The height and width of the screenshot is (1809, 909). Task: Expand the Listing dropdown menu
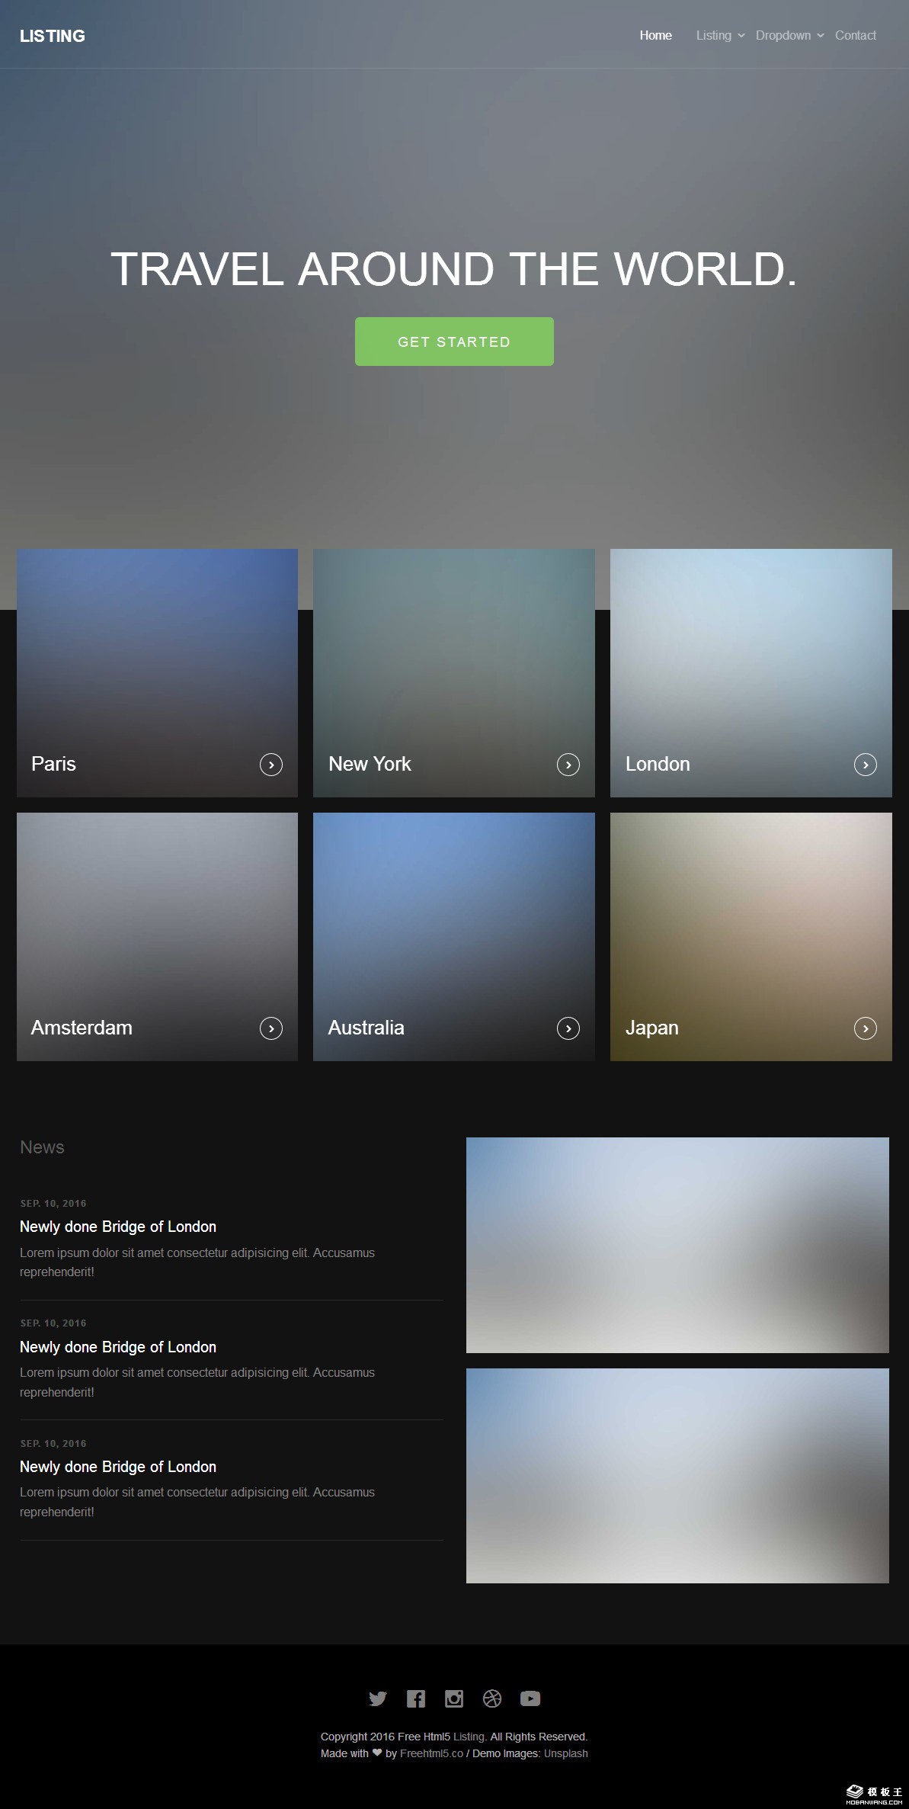click(720, 35)
